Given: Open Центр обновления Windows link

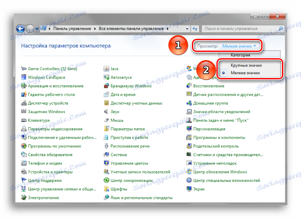Looking at the screenshot, I should pos(220,172).
